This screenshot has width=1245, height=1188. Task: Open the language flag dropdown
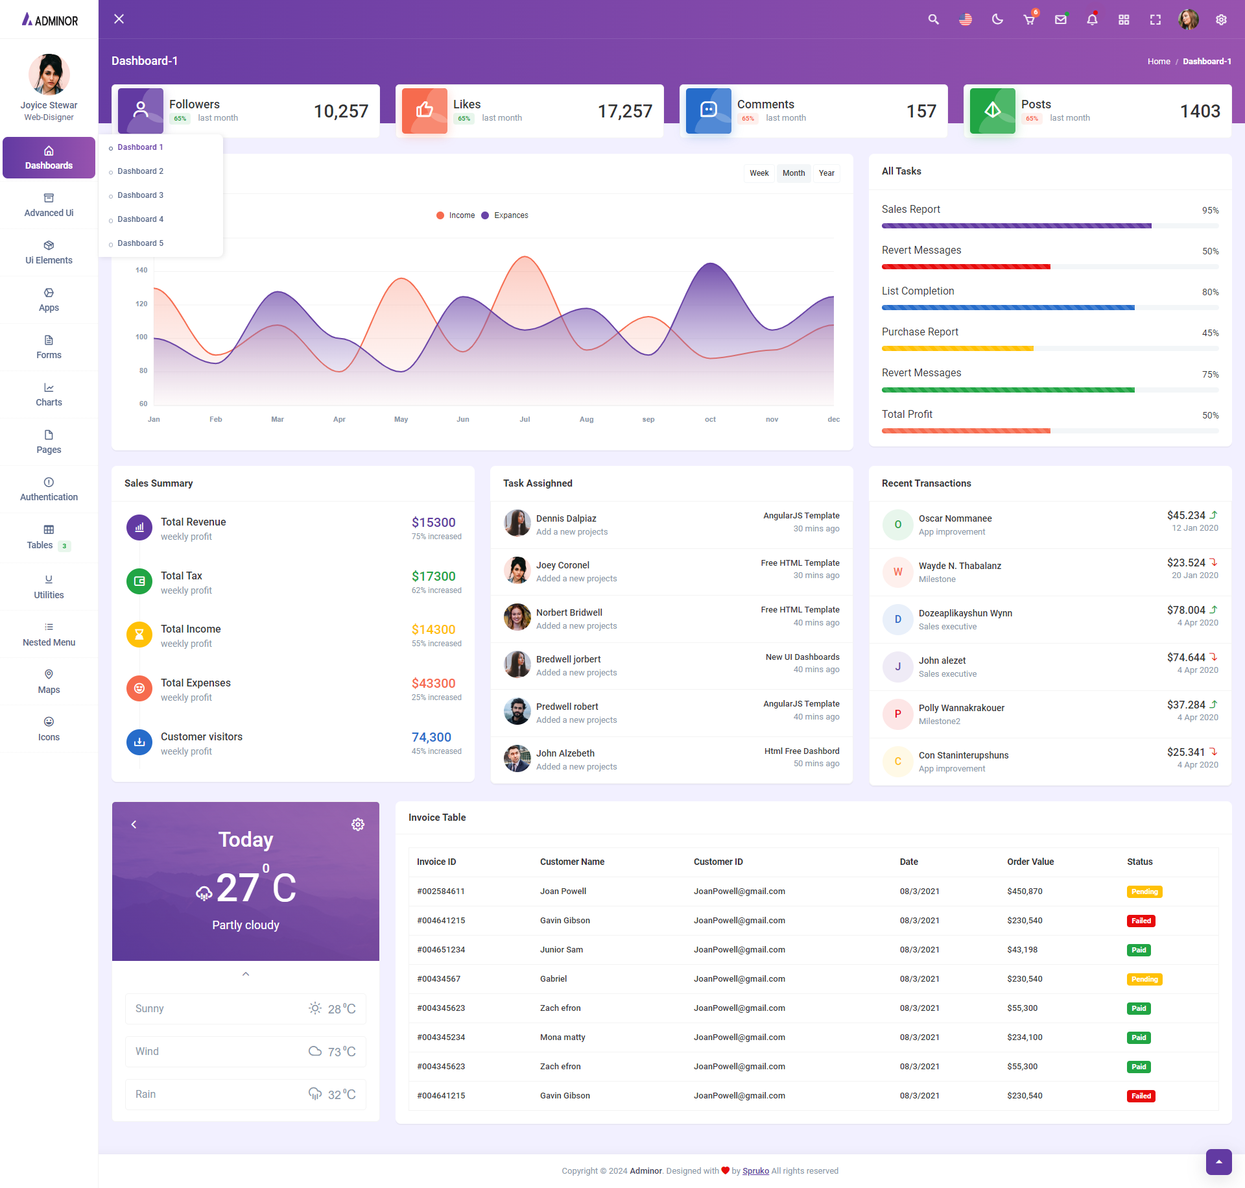coord(966,19)
